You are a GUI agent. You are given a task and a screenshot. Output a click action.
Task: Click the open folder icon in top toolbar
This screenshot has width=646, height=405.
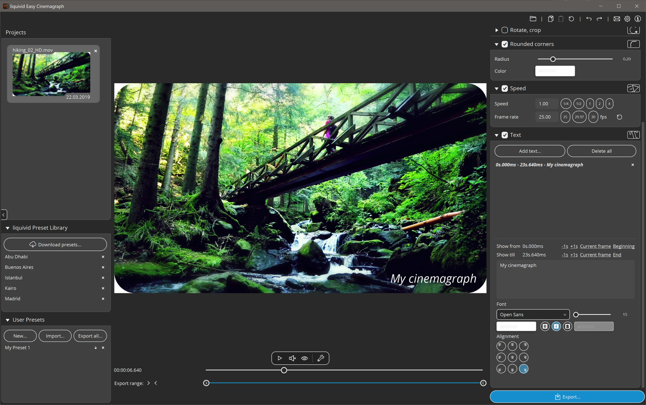pyautogui.click(x=533, y=19)
